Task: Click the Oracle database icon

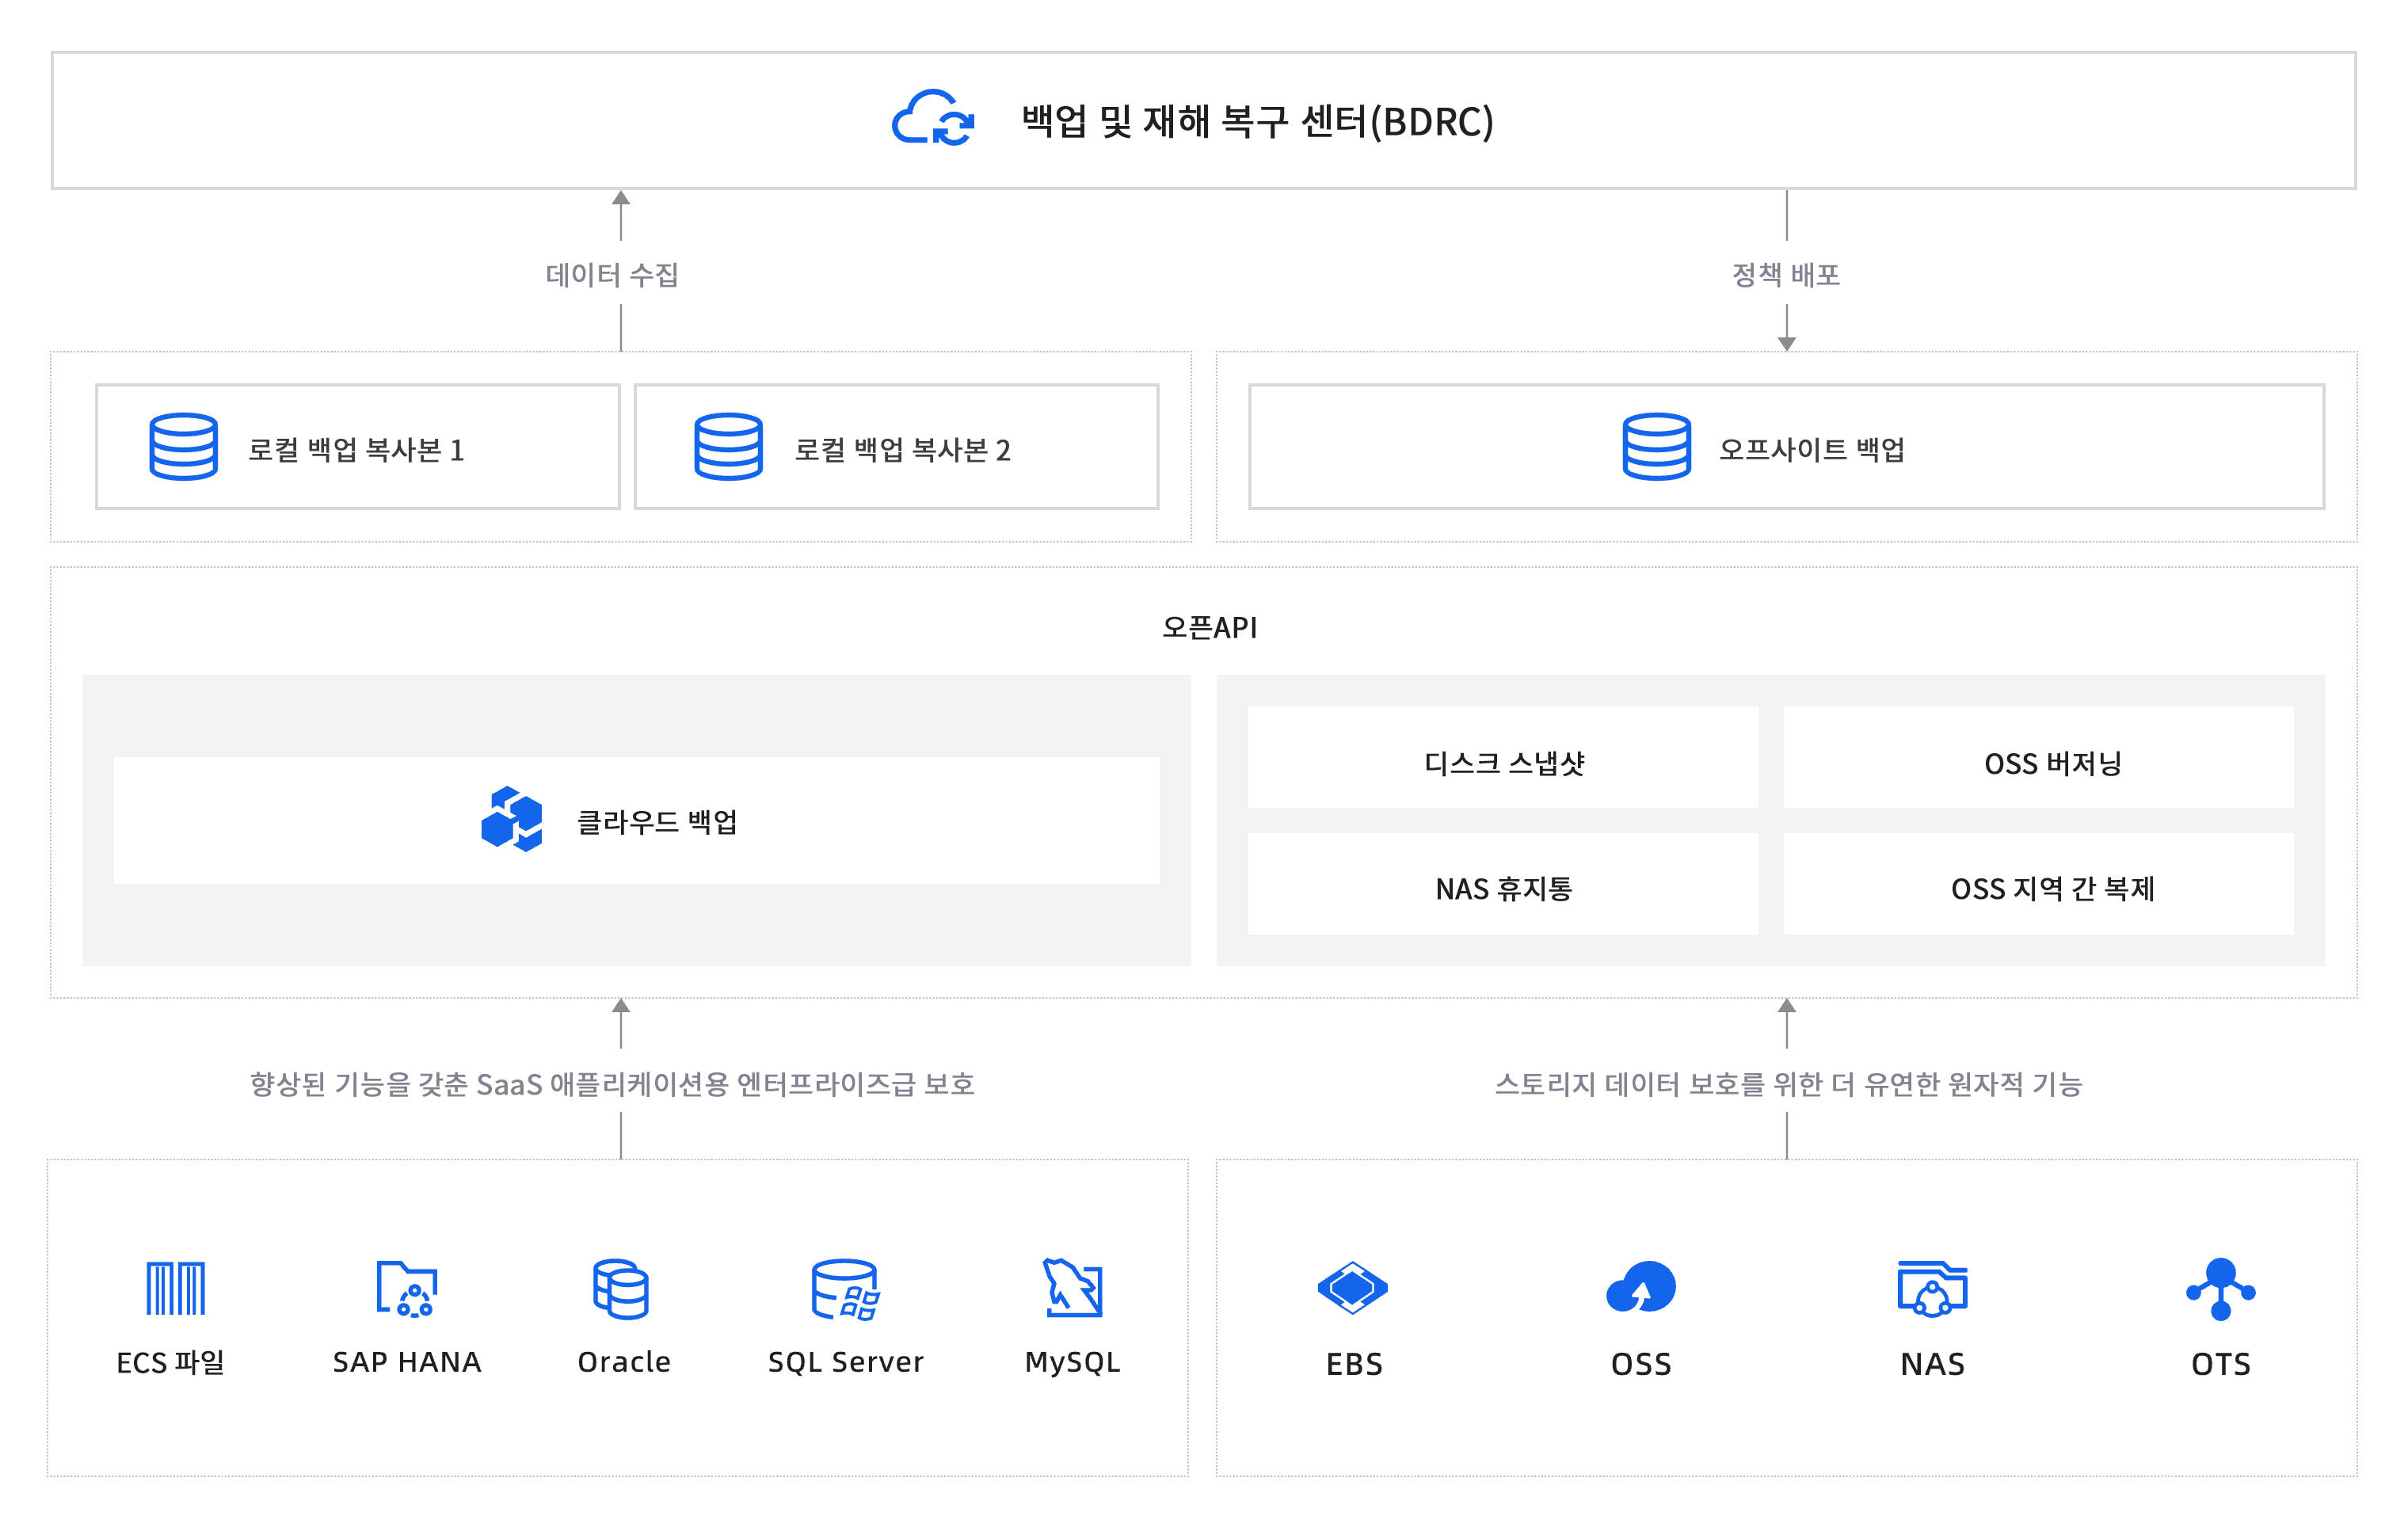Action: click(x=620, y=1288)
